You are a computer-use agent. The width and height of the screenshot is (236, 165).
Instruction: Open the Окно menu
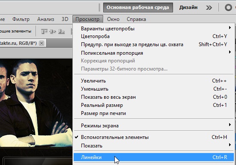coord(113,19)
